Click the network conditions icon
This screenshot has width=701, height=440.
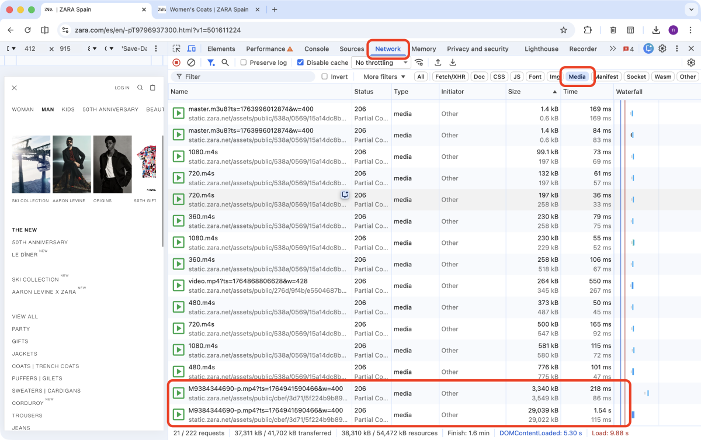(x=419, y=63)
